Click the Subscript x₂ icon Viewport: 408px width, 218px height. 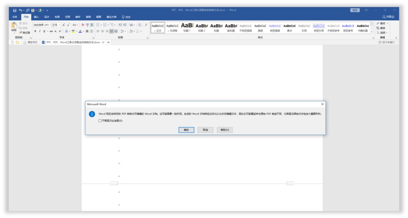(56, 31)
